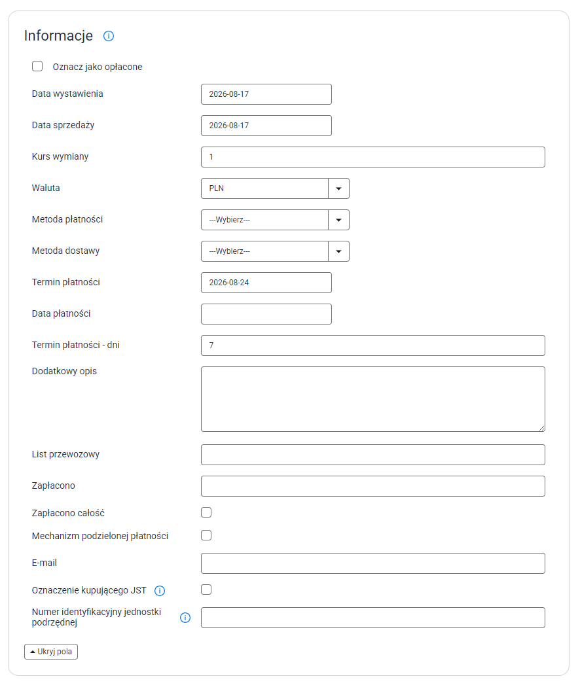Viewport: 580px width, 687px height.
Task: Click the Termin płatności date field
Action: coord(266,283)
